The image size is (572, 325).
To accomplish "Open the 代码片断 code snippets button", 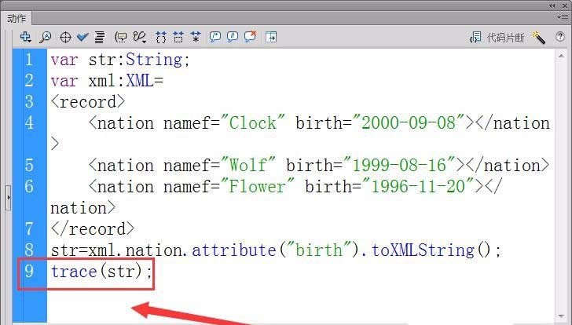I will pos(497,37).
